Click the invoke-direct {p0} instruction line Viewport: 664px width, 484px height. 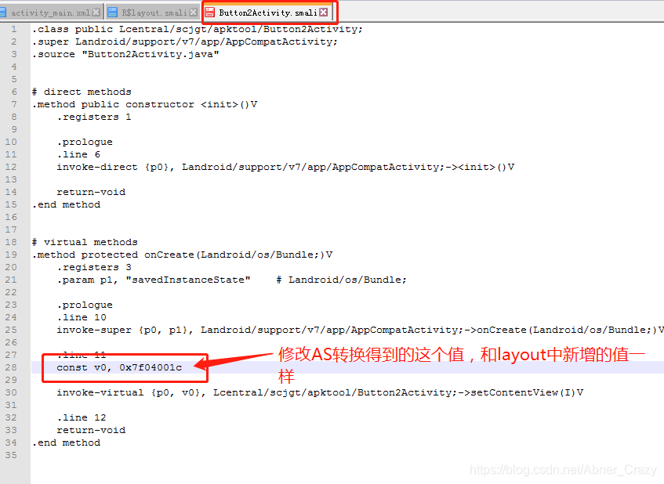[285, 167]
